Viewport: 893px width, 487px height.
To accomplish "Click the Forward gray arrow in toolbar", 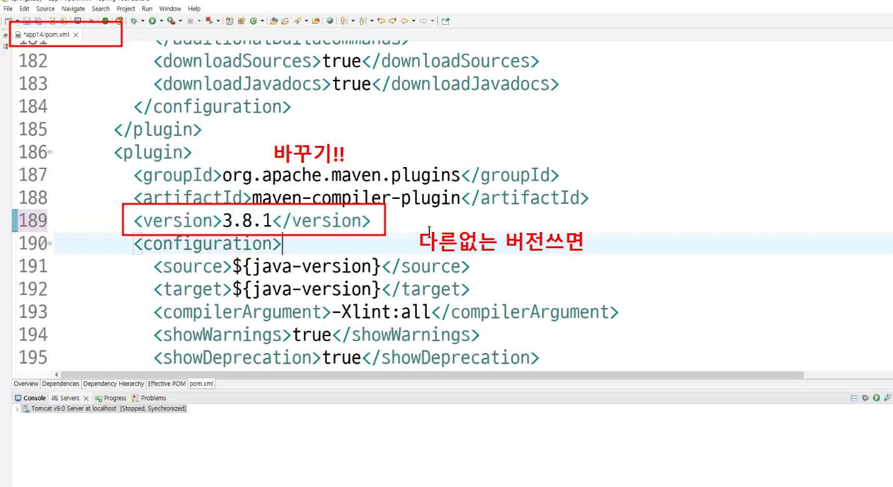I will pos(423,21).
